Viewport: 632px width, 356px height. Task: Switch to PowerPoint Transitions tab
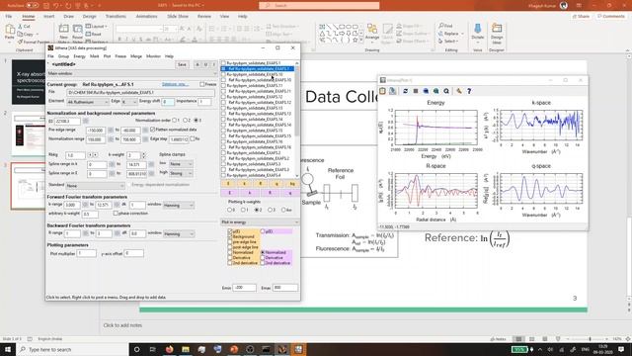point(116,17)
